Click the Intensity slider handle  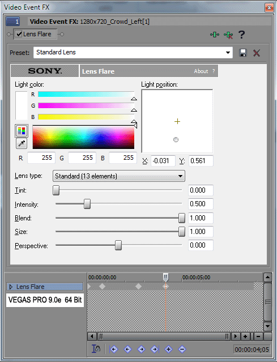pyautogui.click(x=87, y=204)
